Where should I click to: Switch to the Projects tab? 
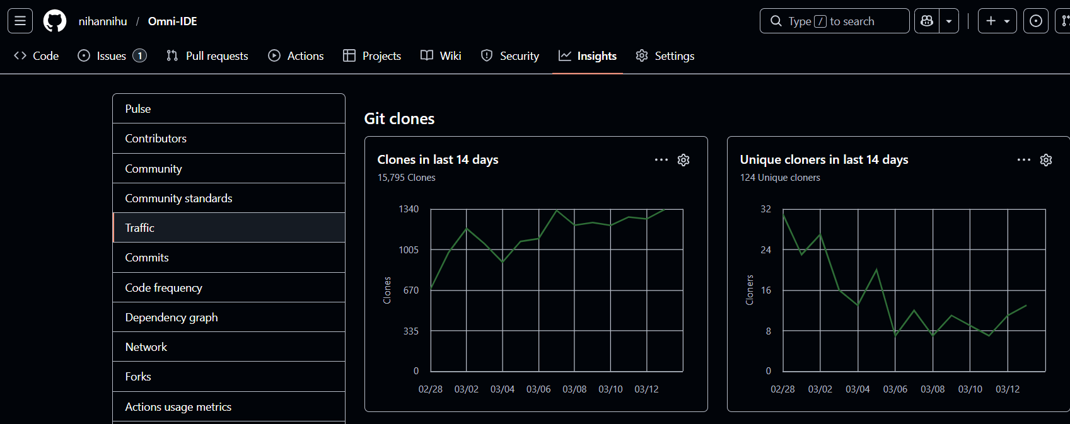(372, 55)
